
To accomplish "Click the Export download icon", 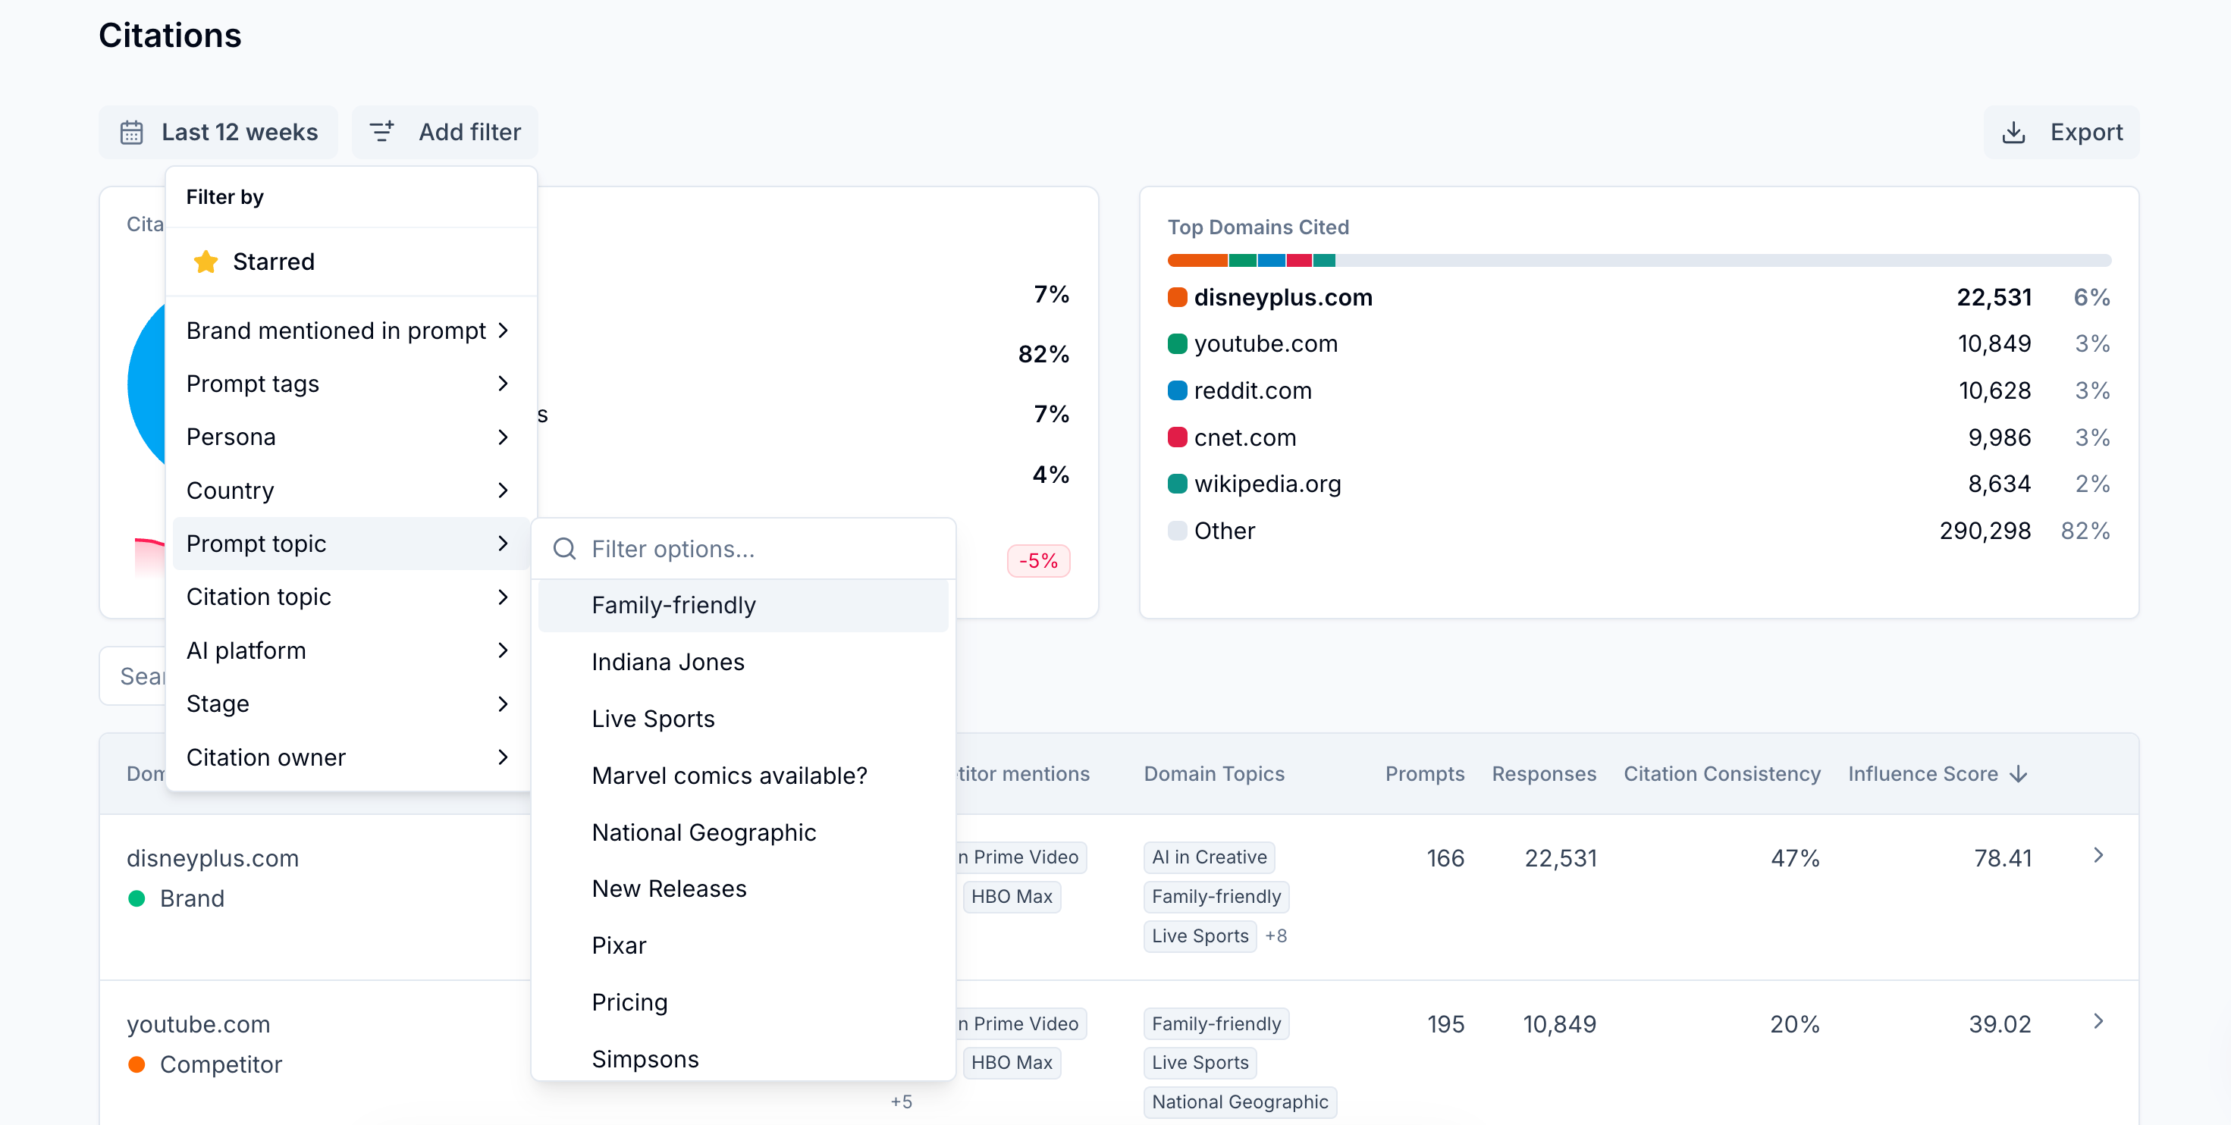I will pos(2013,133).
